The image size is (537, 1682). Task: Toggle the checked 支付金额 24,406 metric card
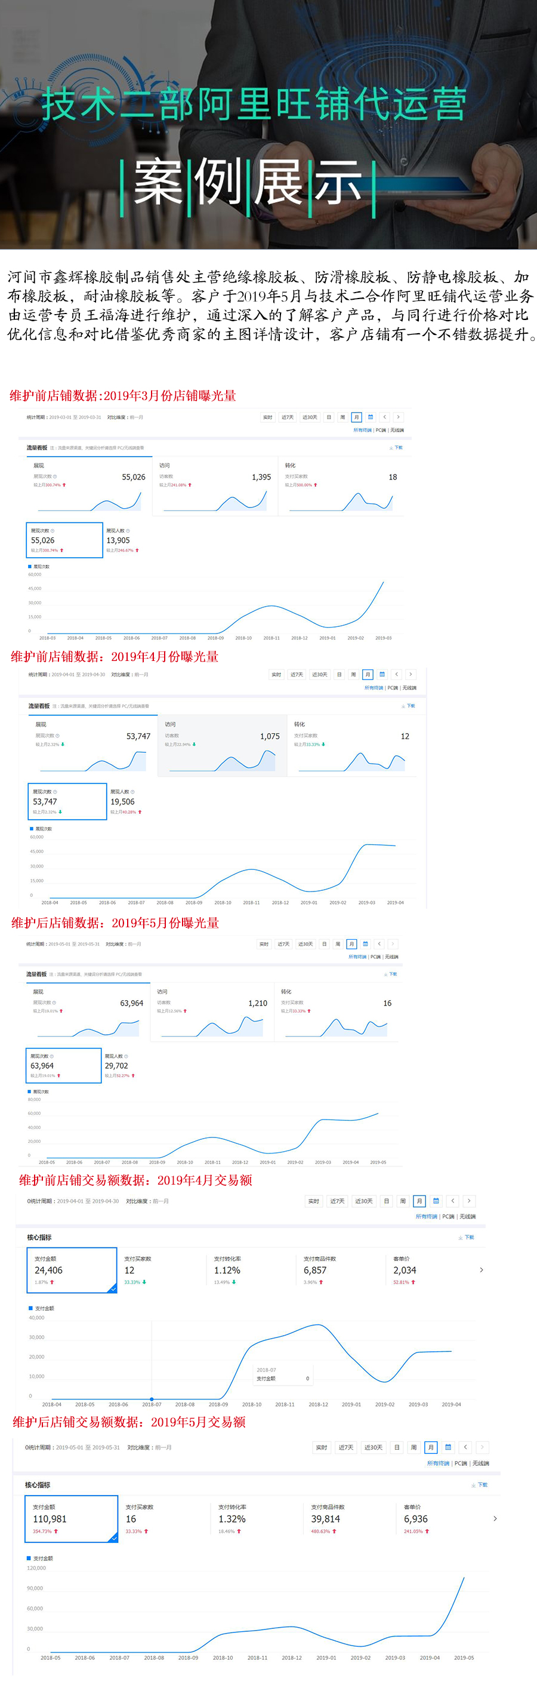click(x=72, y=1270)
